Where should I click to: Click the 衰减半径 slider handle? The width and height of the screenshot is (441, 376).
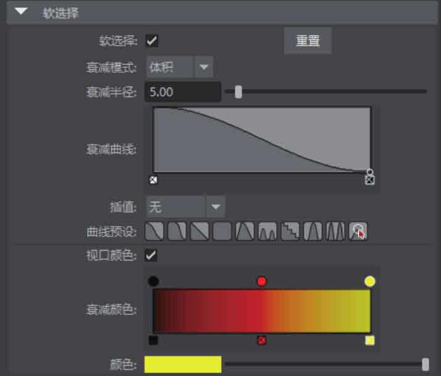pos(238,92)
